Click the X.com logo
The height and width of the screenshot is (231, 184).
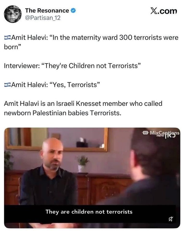coord(163,11)
